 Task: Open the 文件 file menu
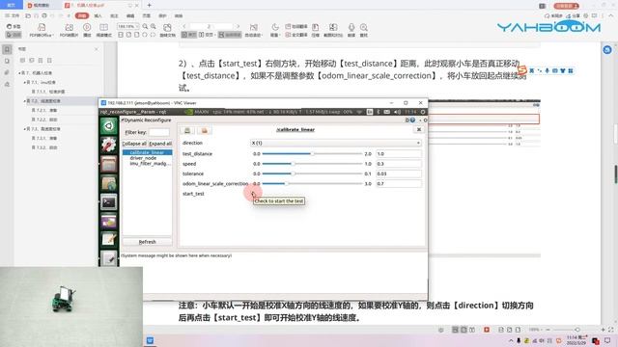13,15
